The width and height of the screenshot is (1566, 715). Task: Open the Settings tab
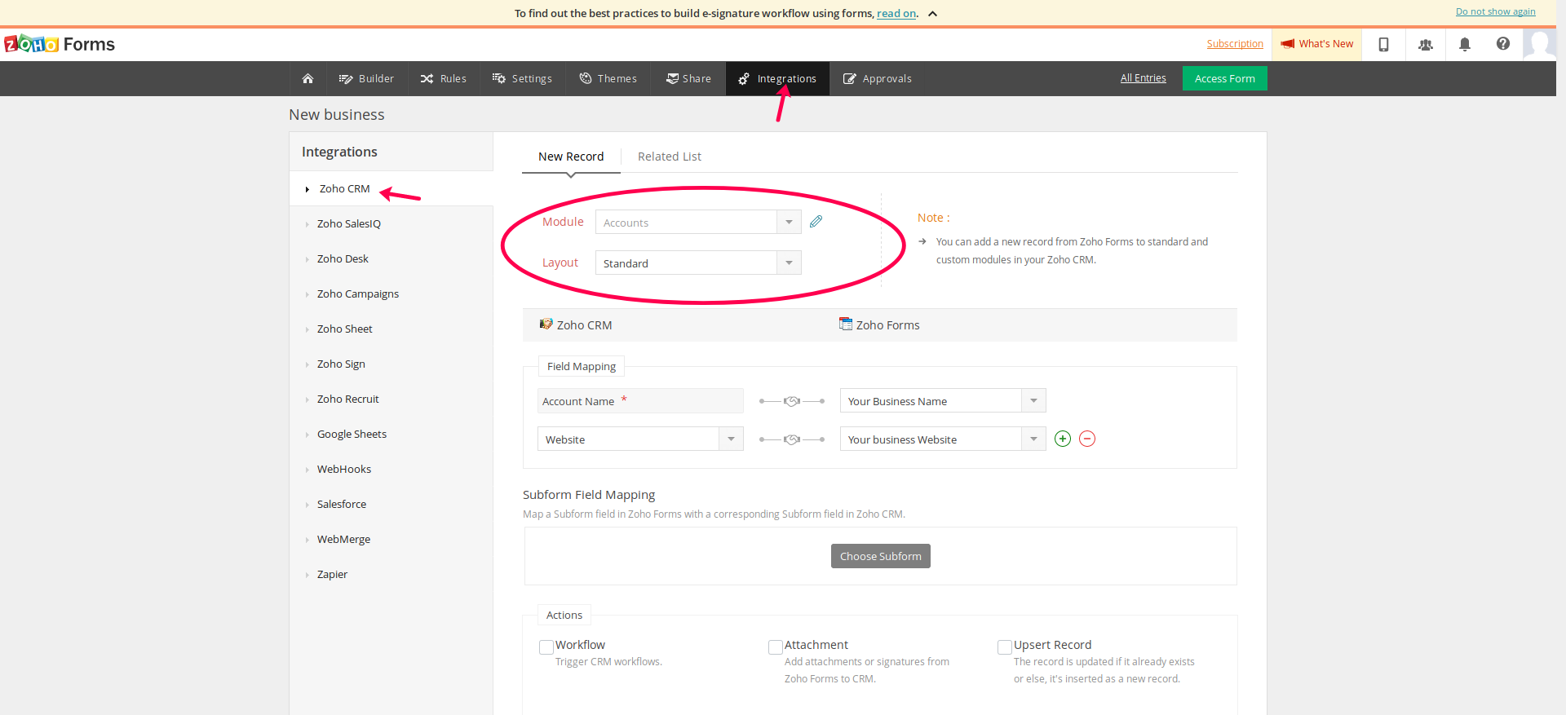(x=522, y=79)
